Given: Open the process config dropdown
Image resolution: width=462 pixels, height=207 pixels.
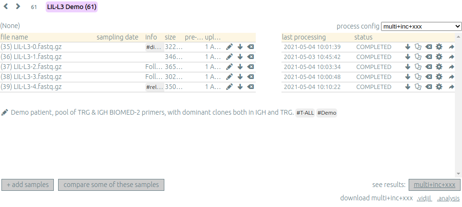Looking at the screenshot, I should (x=422, y=26).
